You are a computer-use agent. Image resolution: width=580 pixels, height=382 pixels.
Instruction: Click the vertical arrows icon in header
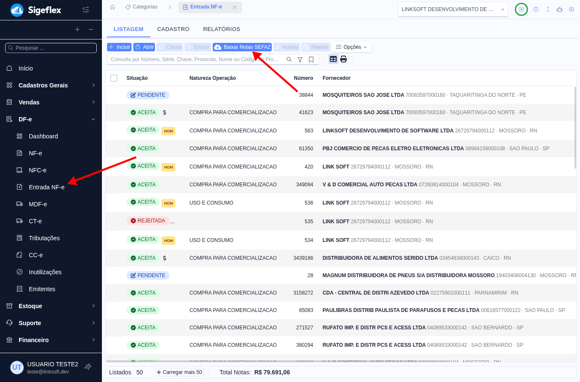click(548, 9)
